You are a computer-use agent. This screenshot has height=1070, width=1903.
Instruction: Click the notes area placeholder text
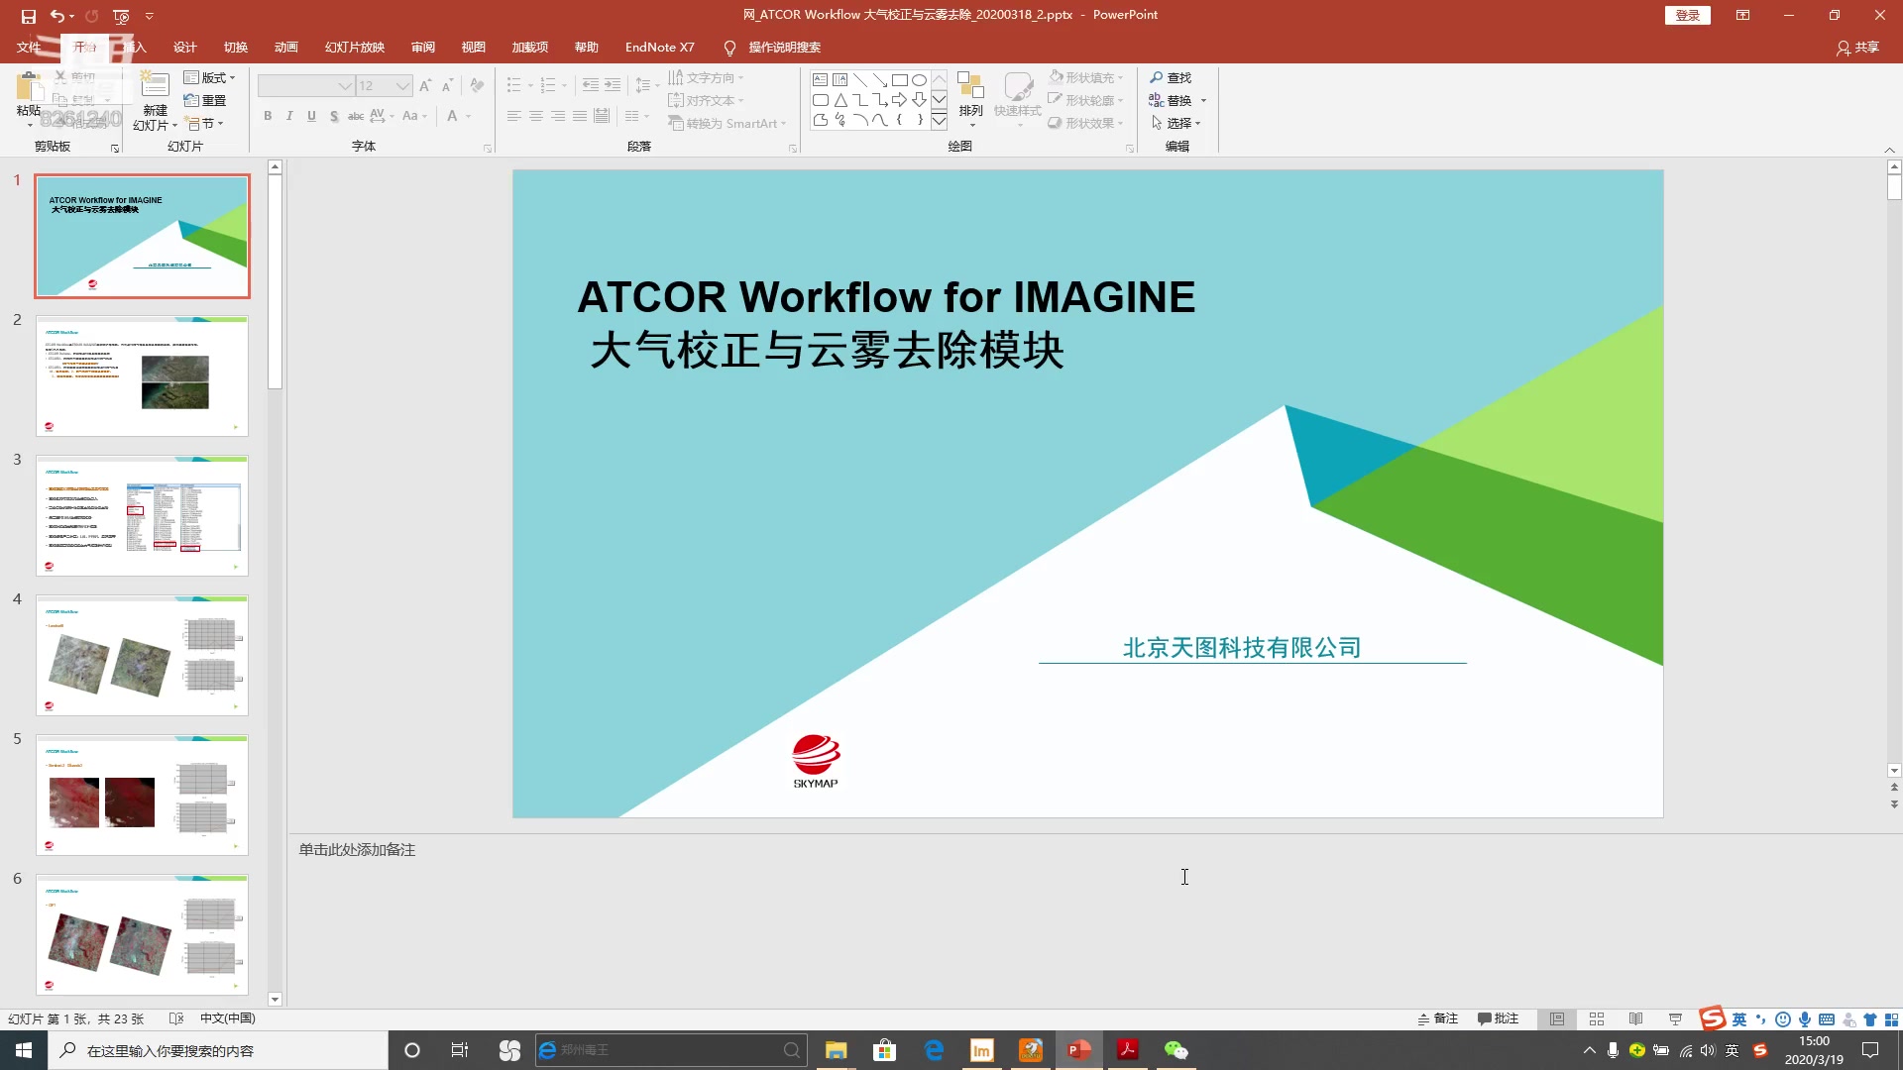tap(357, 850)
